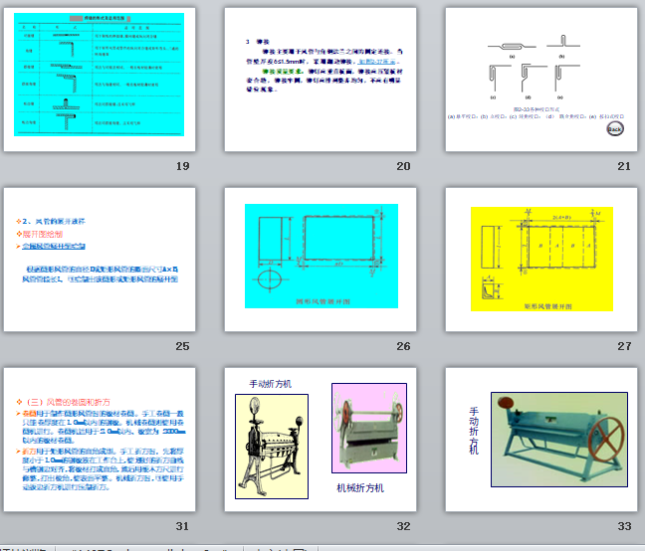Select slide 20 thumbnail with text paragraph
The width and height of the screenshot is (645, 551).
pyautogui.click(x=321, y=79)
